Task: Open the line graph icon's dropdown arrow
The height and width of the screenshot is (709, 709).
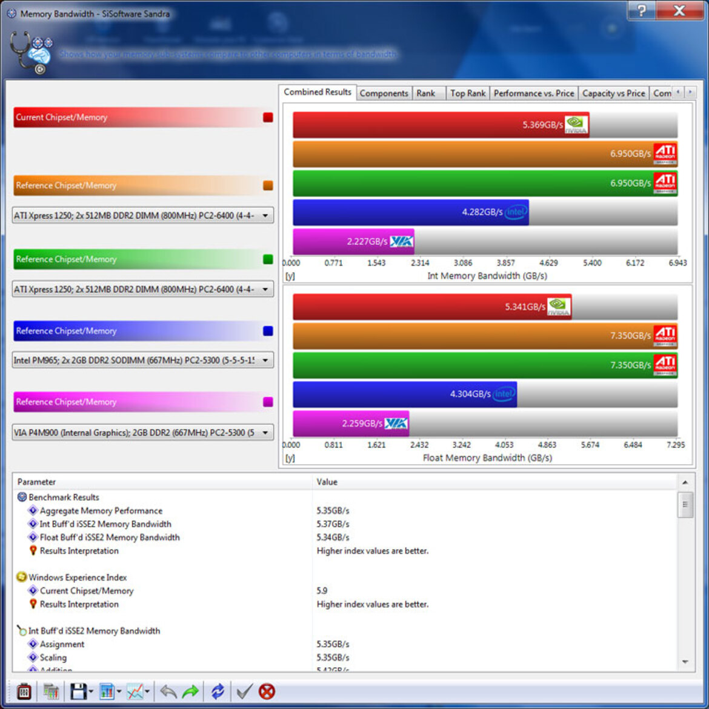Action: click(x=147, y=691)
